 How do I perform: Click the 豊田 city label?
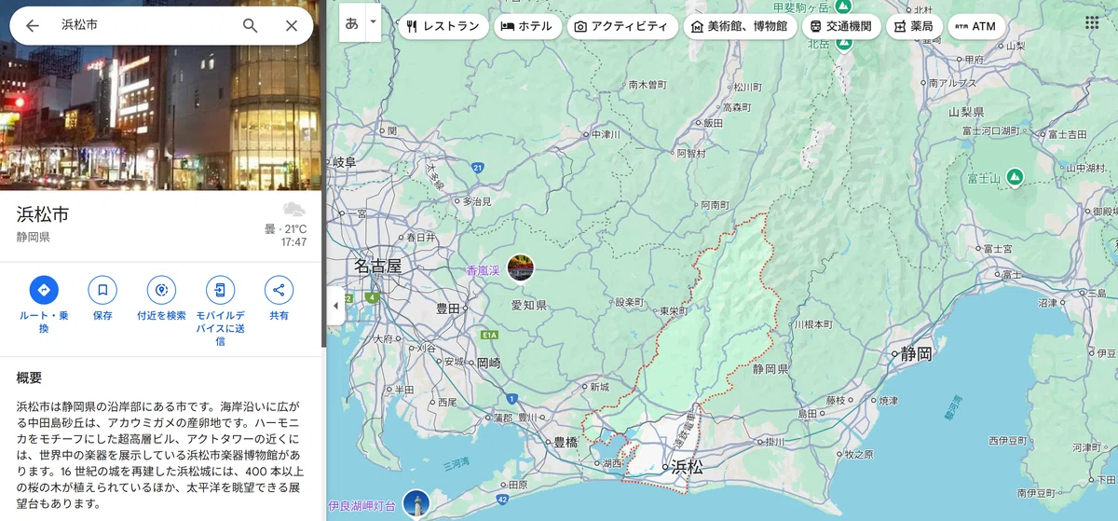tap(448, 308)
